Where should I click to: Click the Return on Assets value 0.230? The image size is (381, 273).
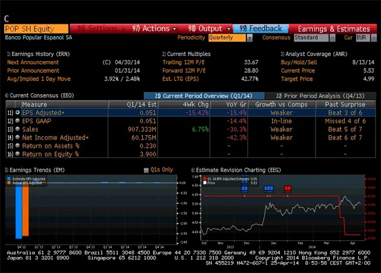[x=148, y=146]
